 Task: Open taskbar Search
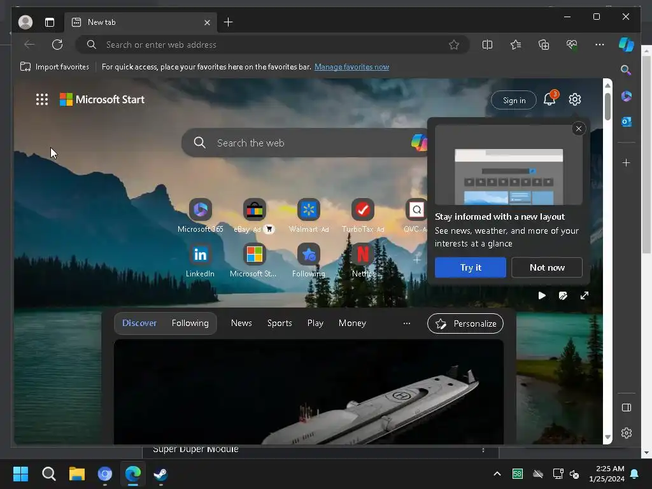coord(49,474)
